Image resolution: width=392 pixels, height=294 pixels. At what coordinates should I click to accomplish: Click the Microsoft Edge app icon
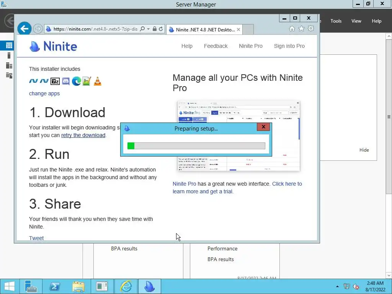[77, 81]
